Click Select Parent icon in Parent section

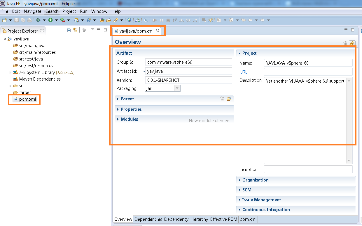[x=222, y=99]
